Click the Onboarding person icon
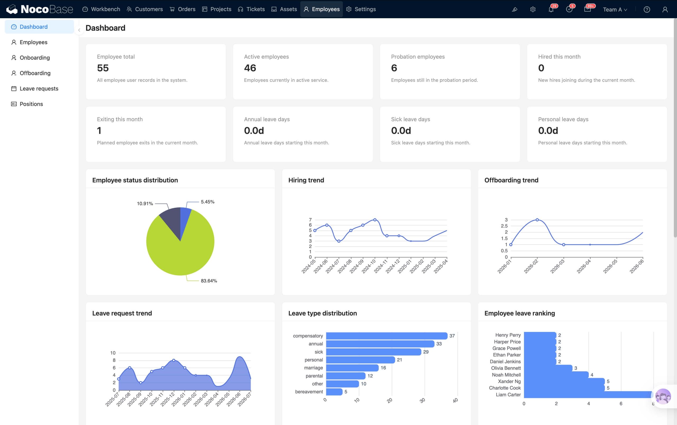The image size is (677, 425). coord(14,58)
